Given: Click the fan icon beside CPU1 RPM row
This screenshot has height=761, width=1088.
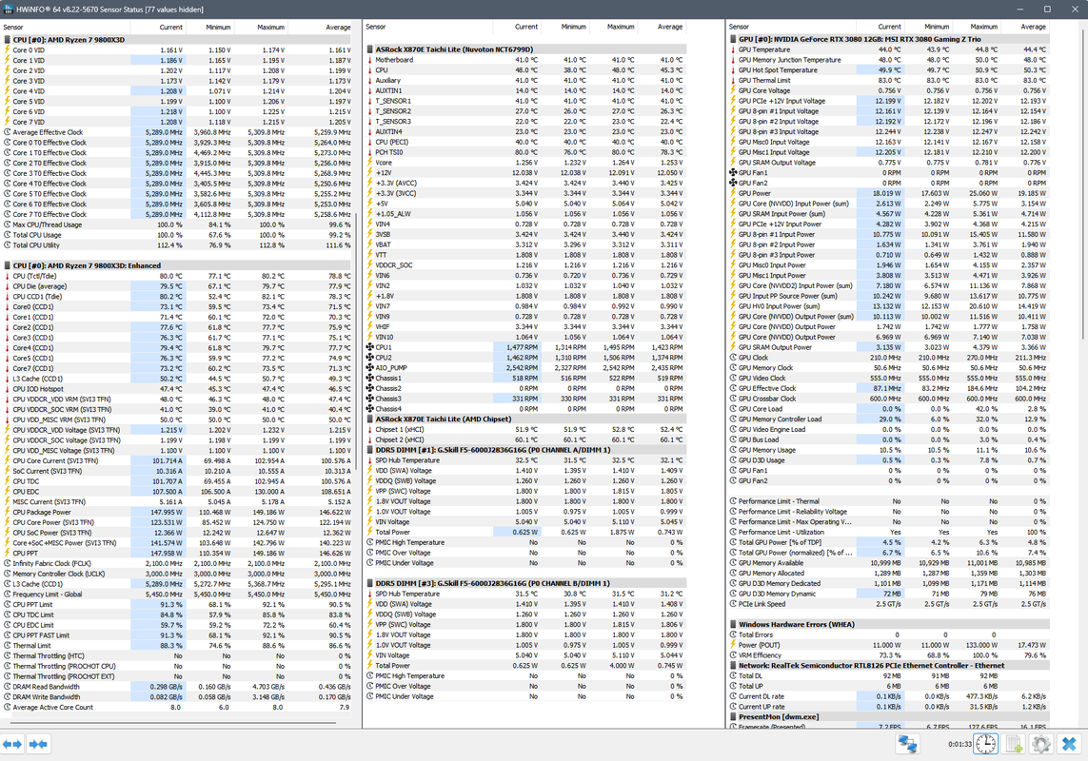Looking at the screenshot, I should pos(370,347).
